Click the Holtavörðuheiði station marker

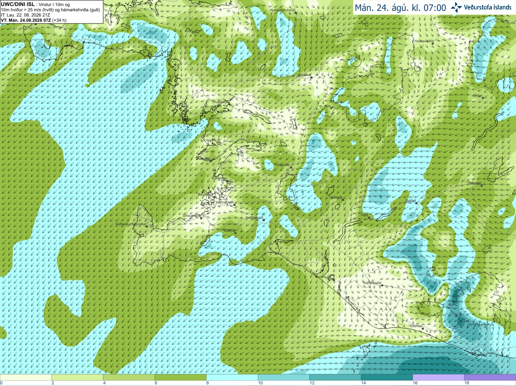(295, 12)
